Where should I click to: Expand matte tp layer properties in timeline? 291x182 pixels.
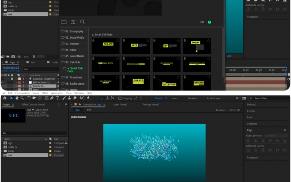(16, 86)
